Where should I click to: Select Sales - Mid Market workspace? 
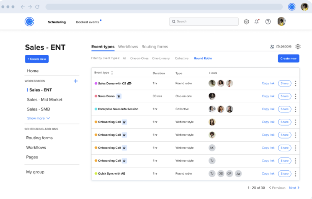pos(45,99)
